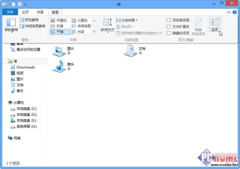
Task: Switch to the 共享 share tab
Action: 40,12
